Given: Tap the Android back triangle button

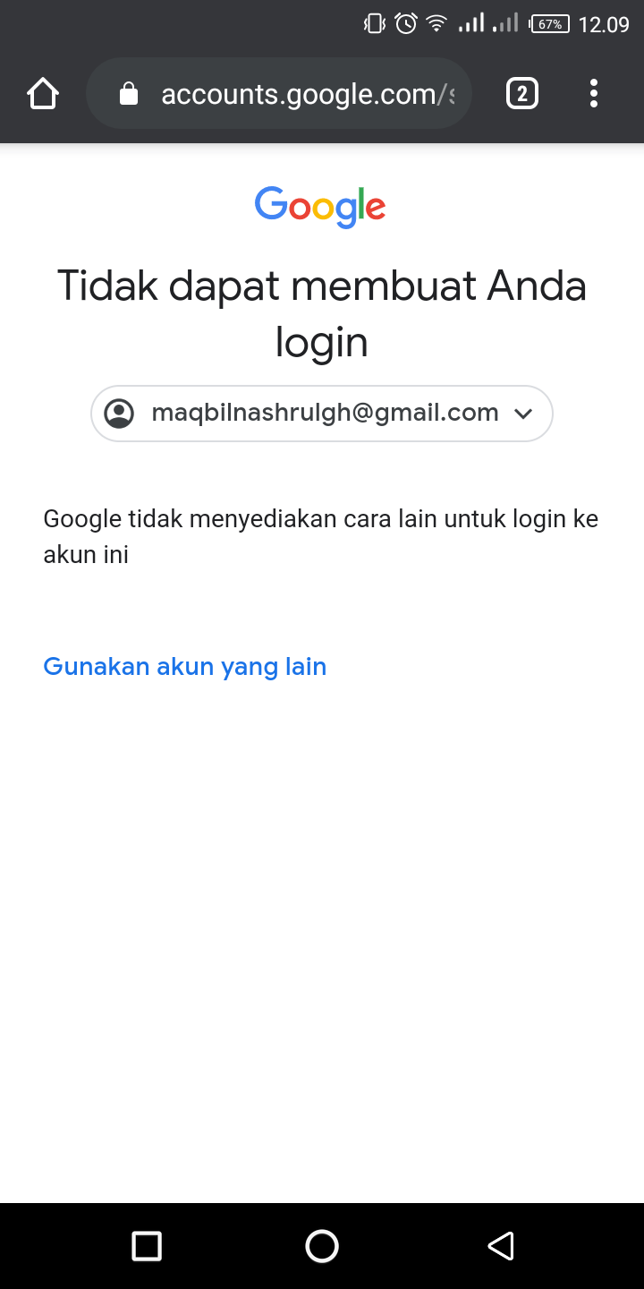Looking at the screenshot, I should (x=500, y=1246).
